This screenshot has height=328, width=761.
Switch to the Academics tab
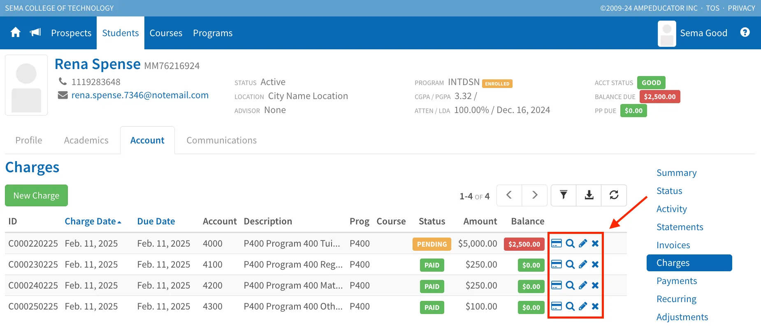pyautogui.click(x=86, y=140)
